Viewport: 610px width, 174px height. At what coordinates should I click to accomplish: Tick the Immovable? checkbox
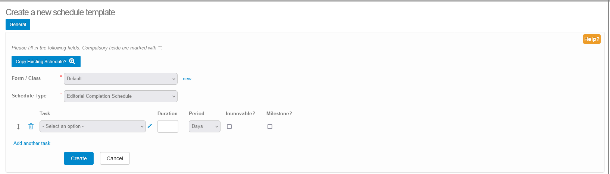229,127
